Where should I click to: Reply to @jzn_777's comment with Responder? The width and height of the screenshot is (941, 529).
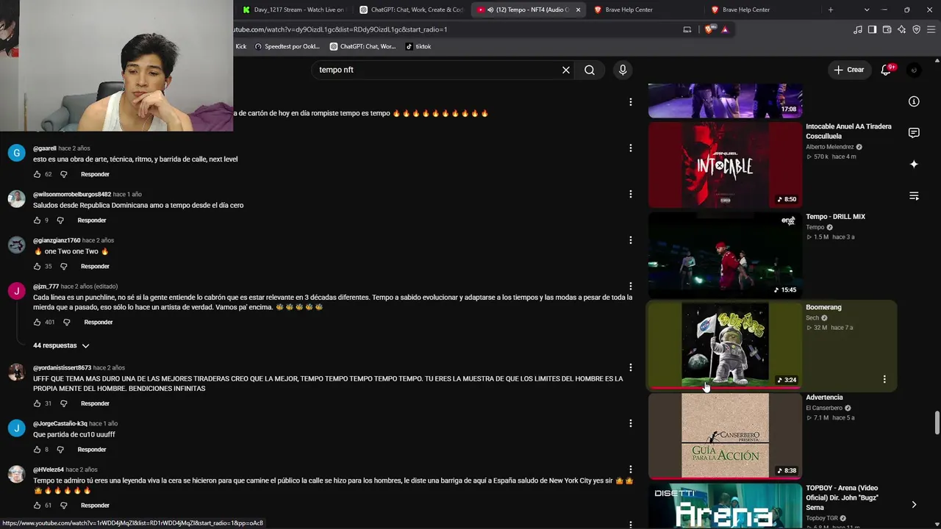99,322
